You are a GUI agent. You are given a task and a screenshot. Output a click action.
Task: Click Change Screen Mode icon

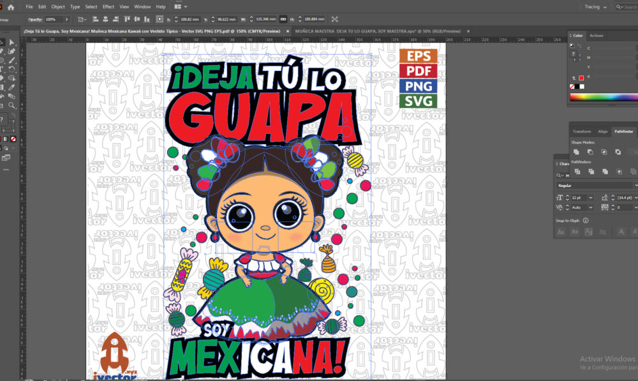click(6, 158)
